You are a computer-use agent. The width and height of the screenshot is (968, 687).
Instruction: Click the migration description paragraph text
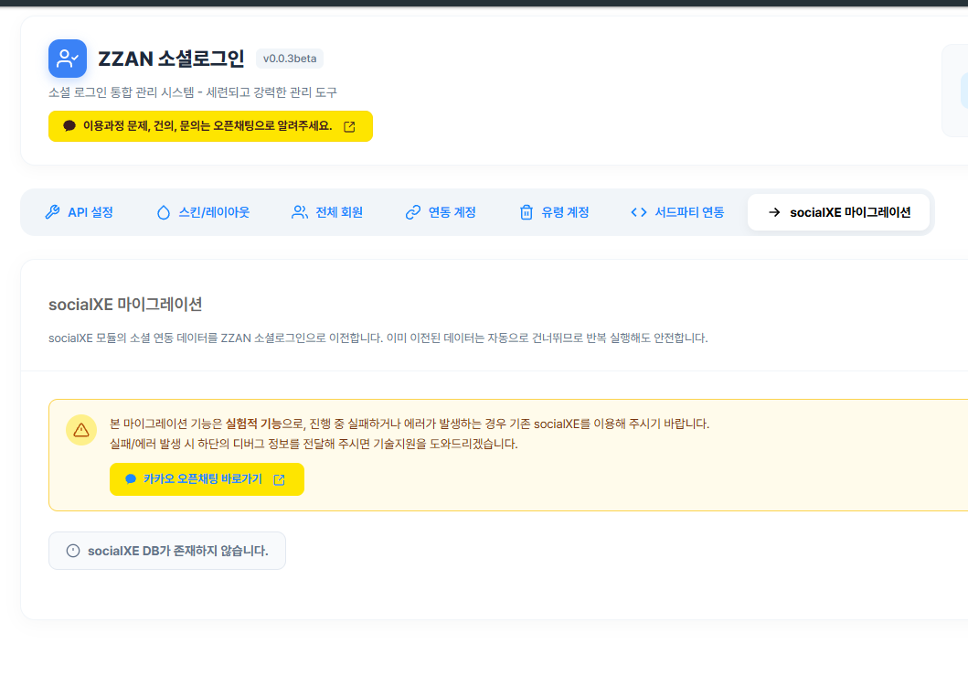pyautogui.click(x=378, y=338)
